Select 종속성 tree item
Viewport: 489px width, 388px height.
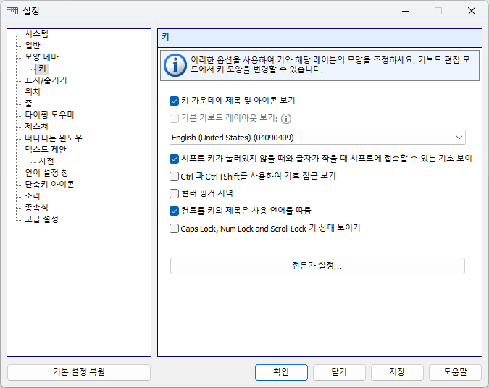click(36, 208)
